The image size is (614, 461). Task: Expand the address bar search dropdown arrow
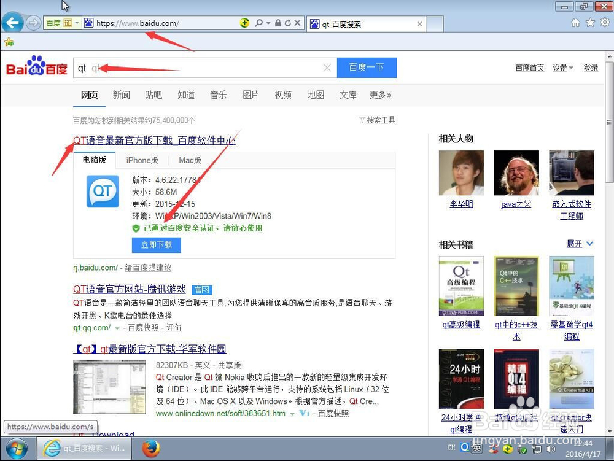tap(268, 23)
